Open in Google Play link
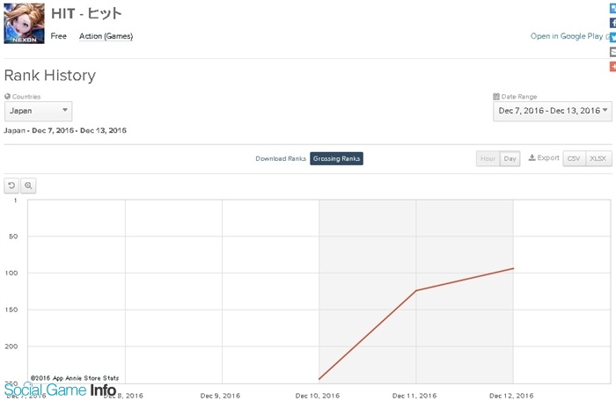This screenshot has width=616, height=401. [x=567, y=36]
